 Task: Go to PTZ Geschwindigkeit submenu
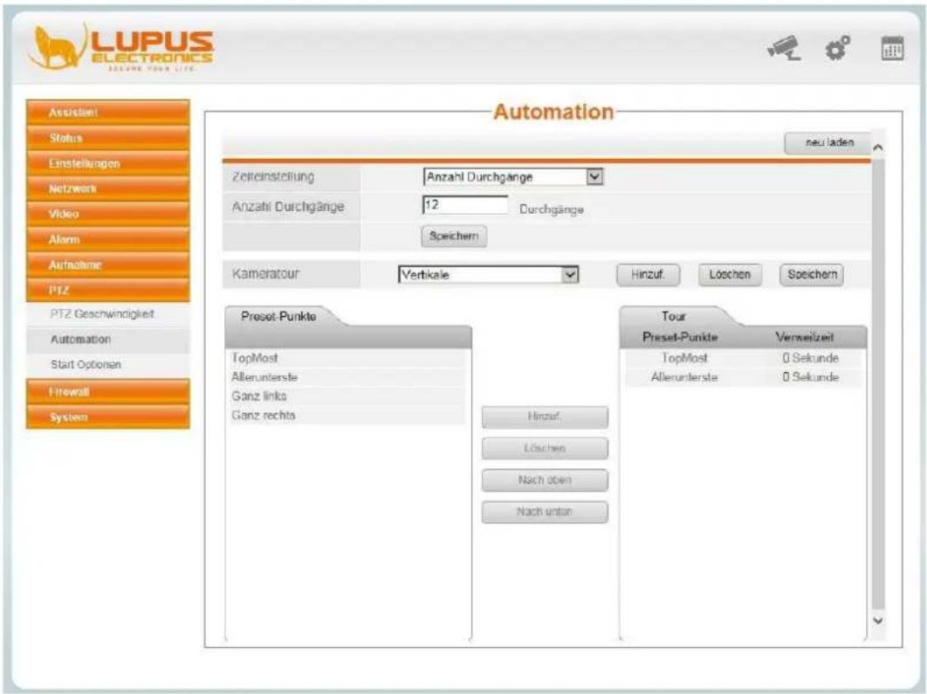[x=108, y=314]
